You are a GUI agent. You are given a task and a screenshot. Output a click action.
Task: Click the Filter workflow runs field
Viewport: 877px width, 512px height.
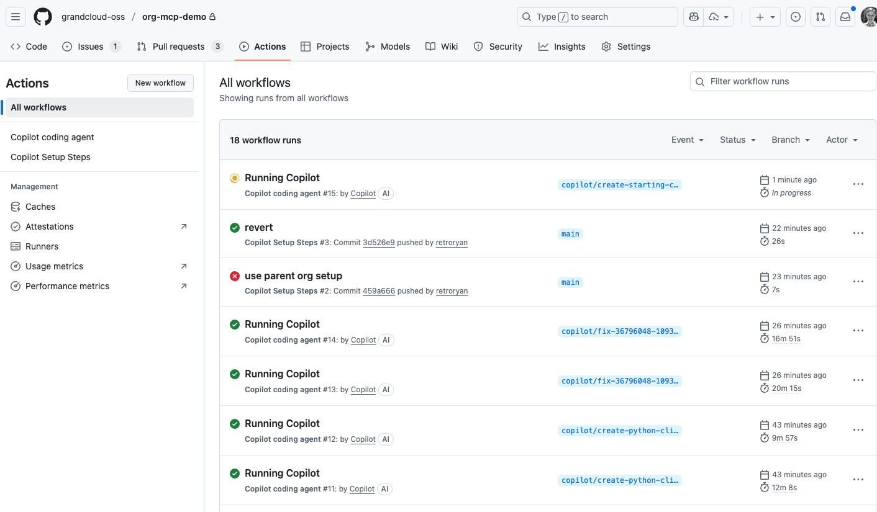pos(783,81)
